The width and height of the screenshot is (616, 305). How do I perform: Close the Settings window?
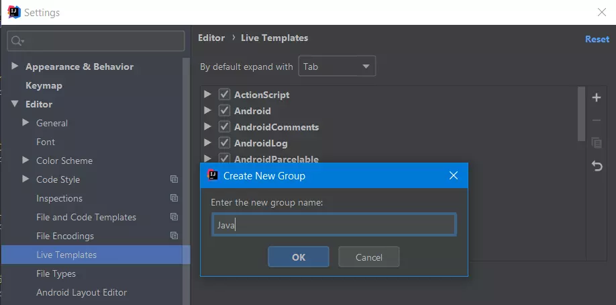click(x=601, y=12)
